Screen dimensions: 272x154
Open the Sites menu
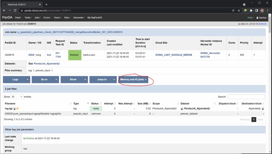(67, 17)
